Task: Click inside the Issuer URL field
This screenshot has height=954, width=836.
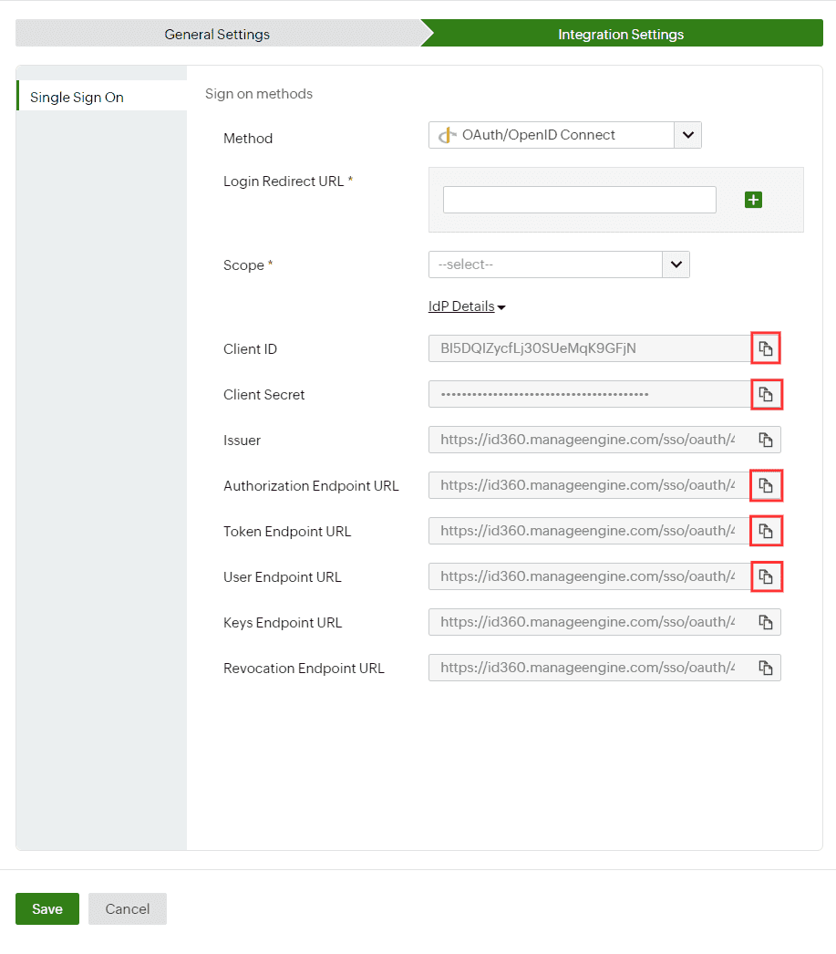Action: (590, 440)
